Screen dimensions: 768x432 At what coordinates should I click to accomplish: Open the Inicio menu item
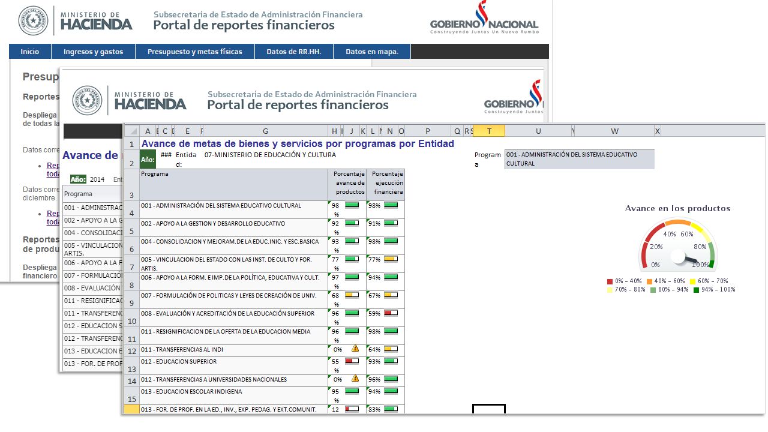tap(30, 52)
